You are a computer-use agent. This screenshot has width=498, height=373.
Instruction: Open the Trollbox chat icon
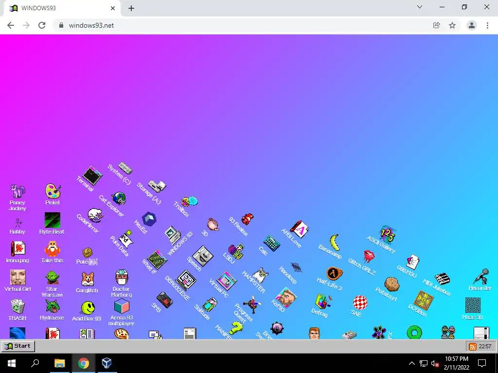[x=190, y=201]
